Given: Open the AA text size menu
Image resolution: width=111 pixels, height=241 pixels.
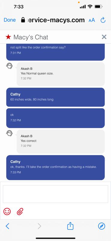Looking at the screenshot, I should (x=92, y=20).
